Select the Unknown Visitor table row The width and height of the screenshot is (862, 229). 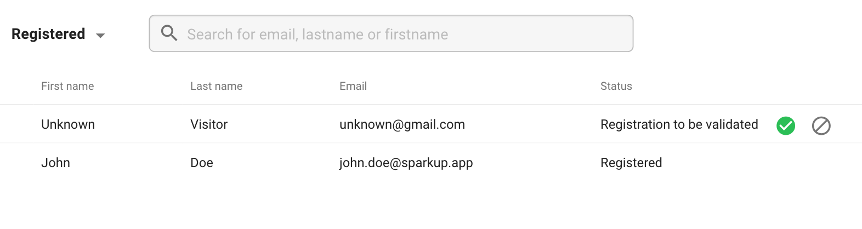tap(431, 124)
